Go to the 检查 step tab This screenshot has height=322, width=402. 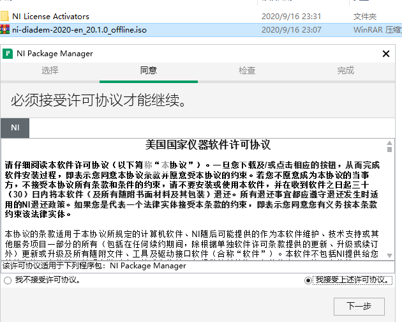(x=247, y=70)
